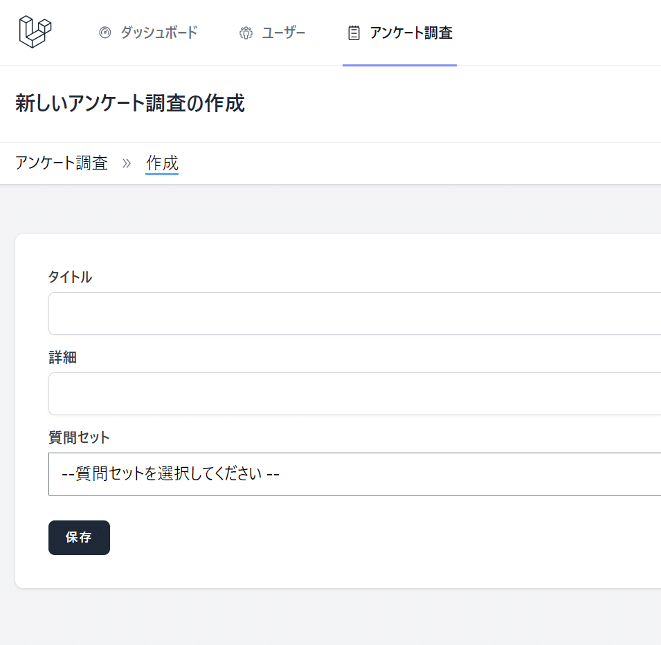The image size is (661, 645).
Task: Click the users group icon
Action: pos(246,33)
